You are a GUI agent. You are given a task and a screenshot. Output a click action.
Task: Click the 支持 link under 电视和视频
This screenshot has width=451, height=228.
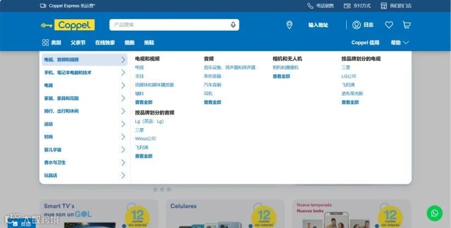point(139,76)
